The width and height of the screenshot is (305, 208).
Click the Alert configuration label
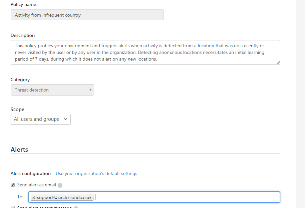tap(31, 173)
